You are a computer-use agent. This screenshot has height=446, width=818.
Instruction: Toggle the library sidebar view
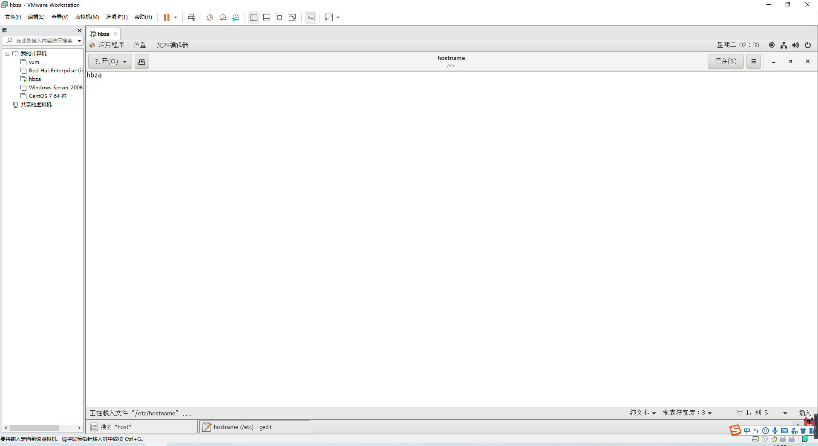pos(254,17)
